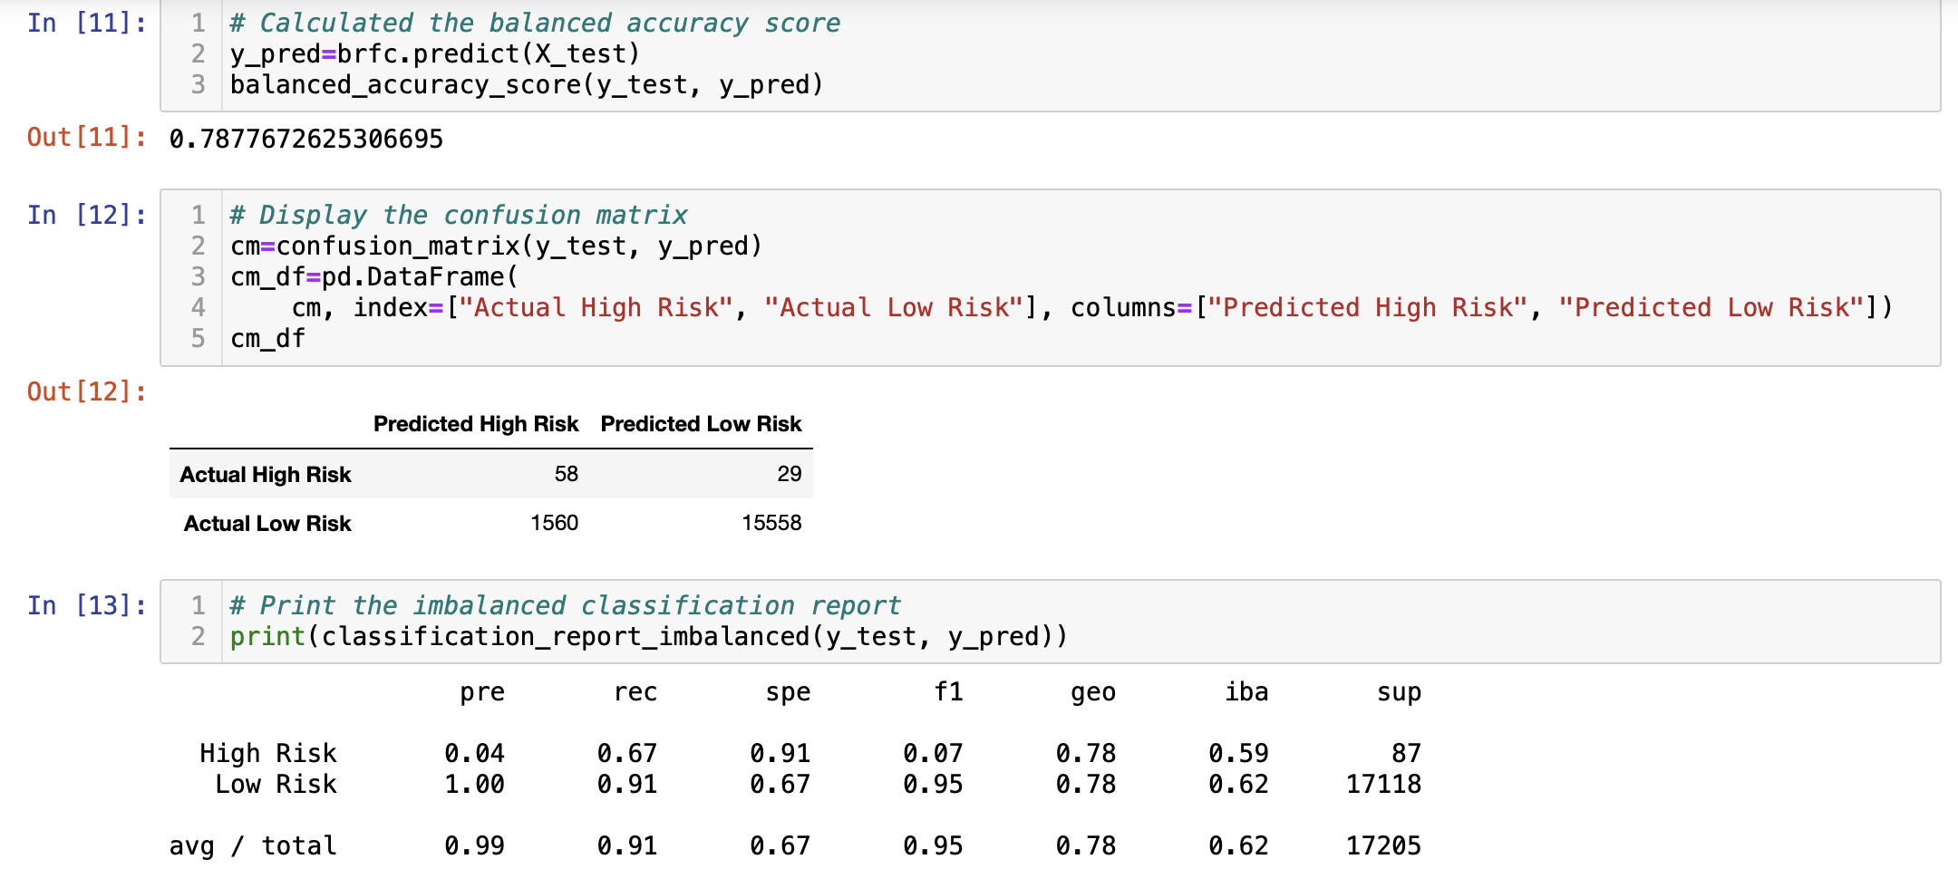This screenshot has width=1958, height=888.
Task: Click the value 1560 in the table
Action: [x=554, y=523]
